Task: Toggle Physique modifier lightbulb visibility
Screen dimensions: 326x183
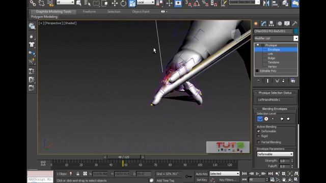Action: tap(258, 45)
